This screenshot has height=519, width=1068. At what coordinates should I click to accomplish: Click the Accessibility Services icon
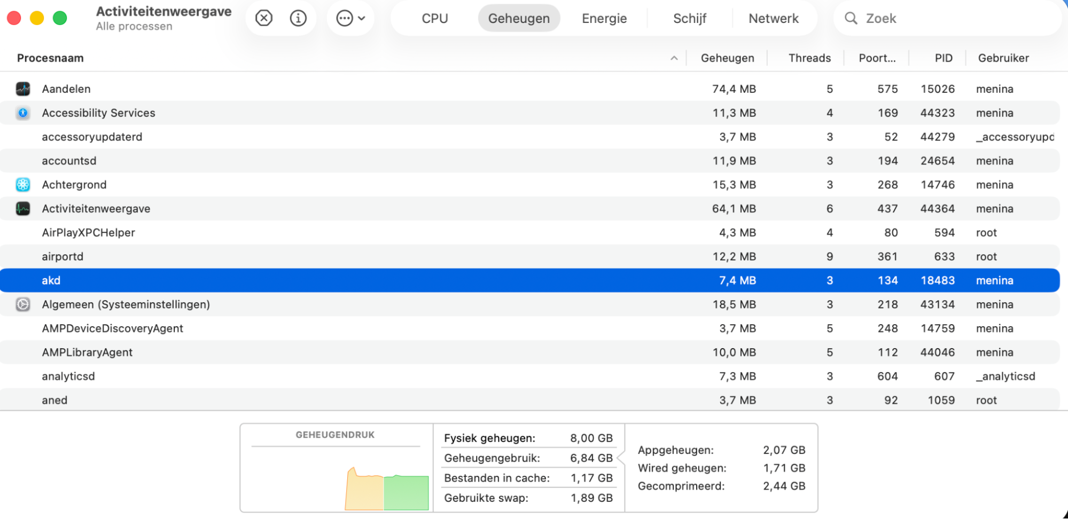pyautogui.click(x=23, y=113)
